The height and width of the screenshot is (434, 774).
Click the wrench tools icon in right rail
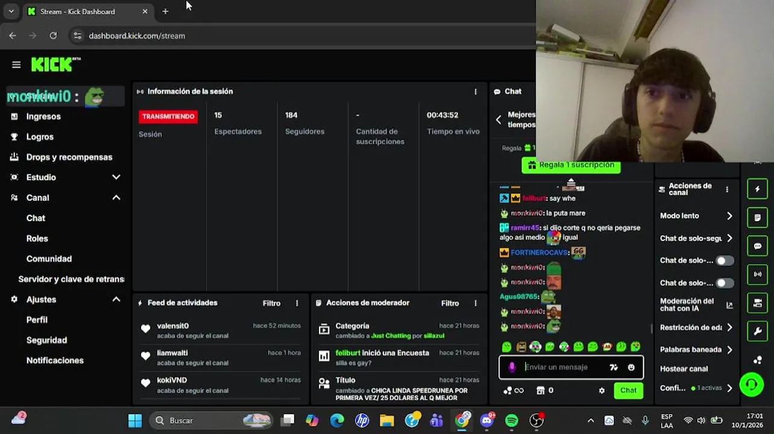[x=758, y=331]
